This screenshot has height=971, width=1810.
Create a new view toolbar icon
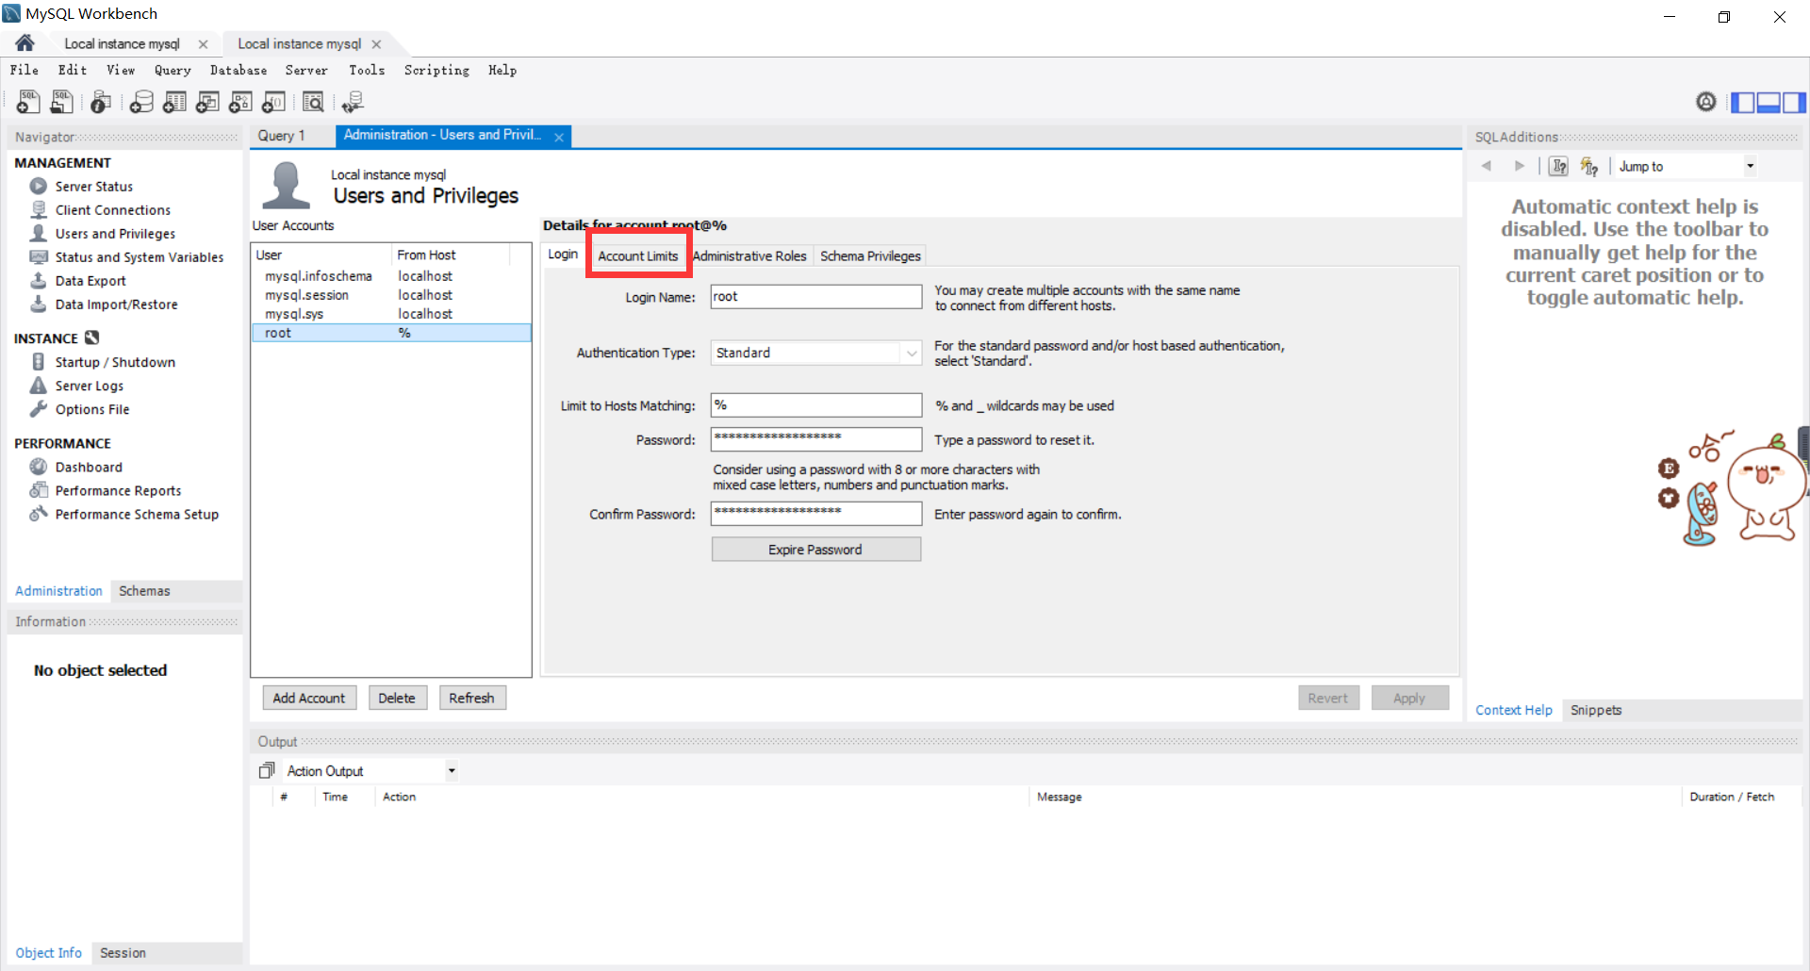click(x=207, y=102)
